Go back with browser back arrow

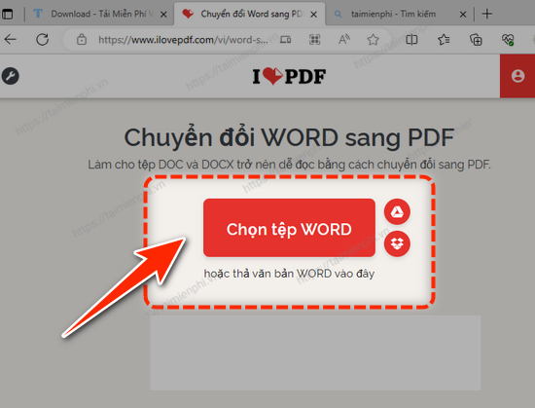[x=11, y=40]
